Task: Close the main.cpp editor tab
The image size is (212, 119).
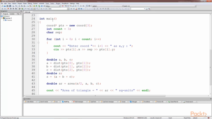Action: pyautogui.click(x=32, y=12)
